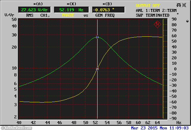Click the V/Vr left axis unit label
Viewport: 191px width, 130px height.
tap(9, 15)
